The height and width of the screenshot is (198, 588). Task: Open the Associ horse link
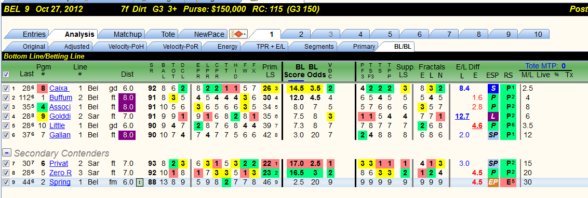[60, 107]
